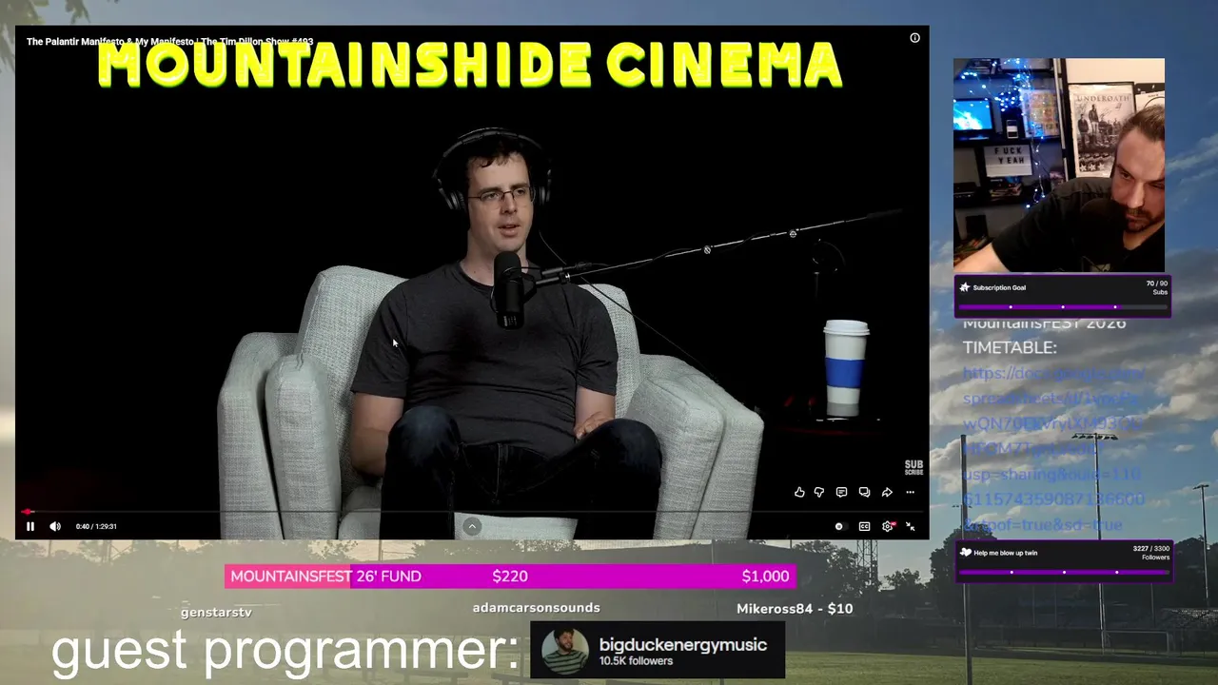
Task: Click the adamcarsonsounds username
Action: pyautogui.click(x=536, y=607)
